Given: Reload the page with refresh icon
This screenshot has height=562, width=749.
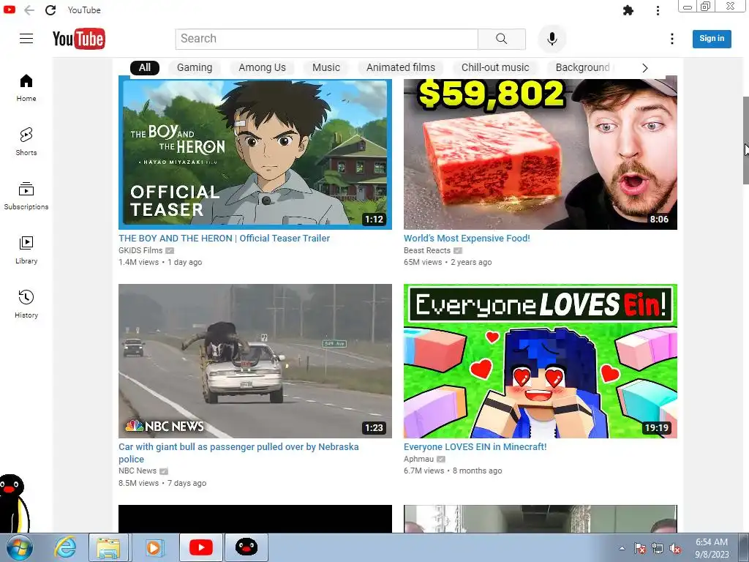Looking at the screenshot, I should click(x=50, y=10).
